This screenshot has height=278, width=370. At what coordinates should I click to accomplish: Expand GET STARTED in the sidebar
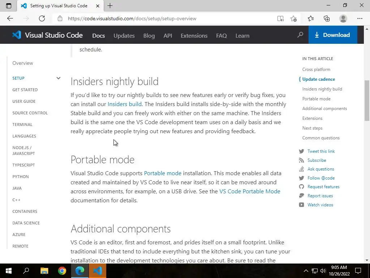[25, 90]
